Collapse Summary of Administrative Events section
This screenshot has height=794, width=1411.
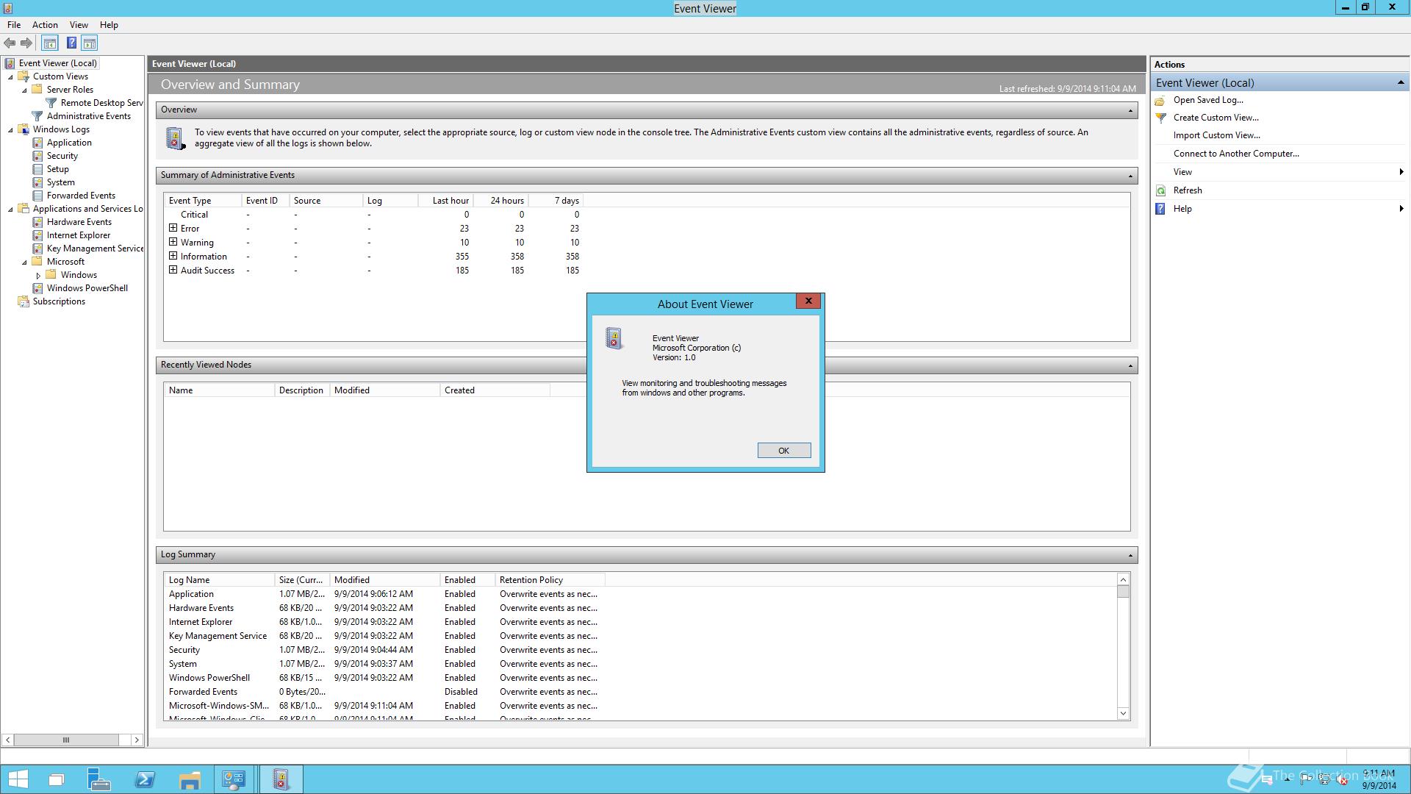point(1130,176)
